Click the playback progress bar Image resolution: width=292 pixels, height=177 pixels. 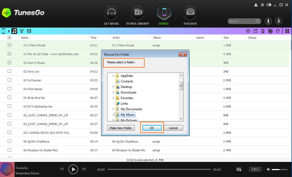pos(159,169)
